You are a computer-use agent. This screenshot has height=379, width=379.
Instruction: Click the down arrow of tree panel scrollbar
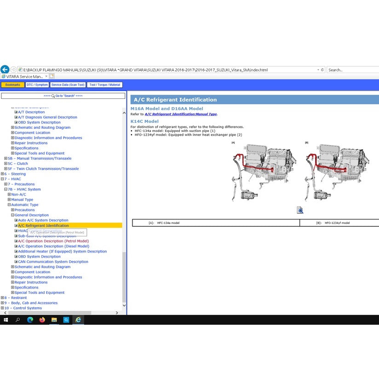(x=124, y=305)
